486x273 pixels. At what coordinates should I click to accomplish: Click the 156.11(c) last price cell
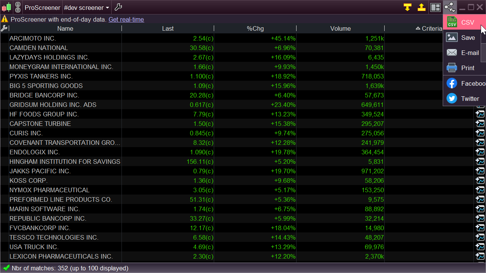pos(200,162)
